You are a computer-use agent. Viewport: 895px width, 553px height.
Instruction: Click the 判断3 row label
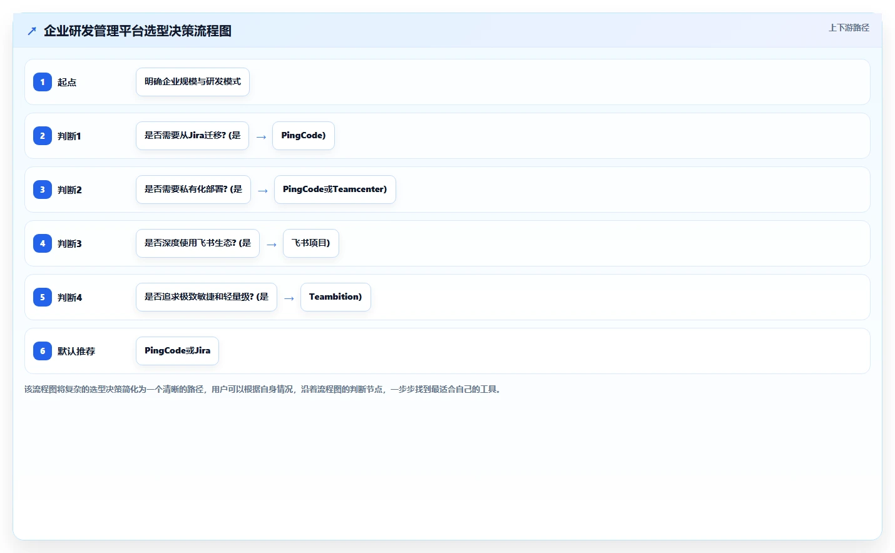(69, 243)
